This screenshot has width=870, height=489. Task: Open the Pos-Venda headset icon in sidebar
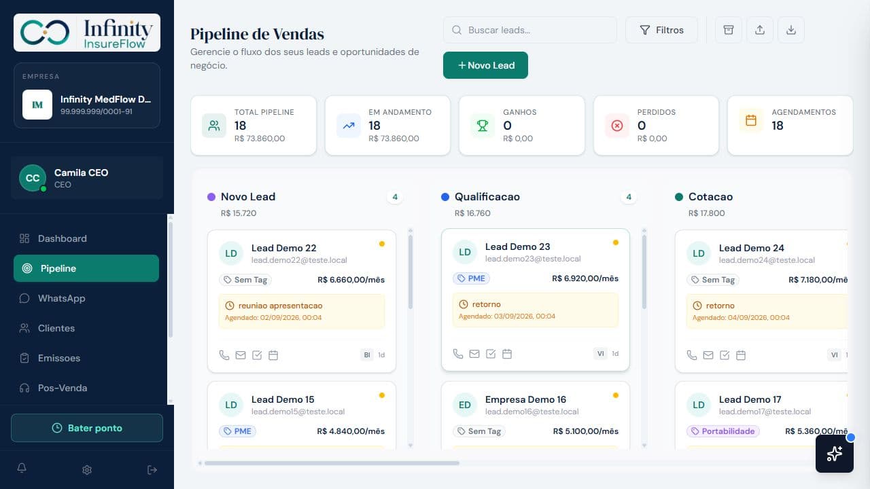24,388
